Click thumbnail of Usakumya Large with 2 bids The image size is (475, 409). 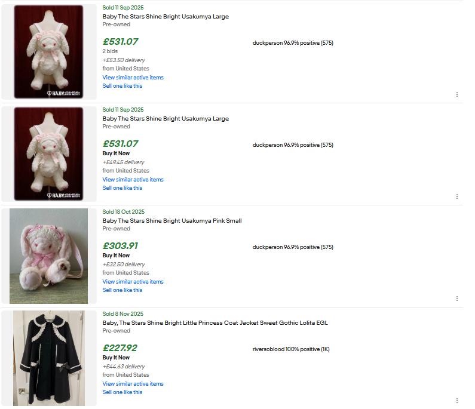[x=48, y=52]
